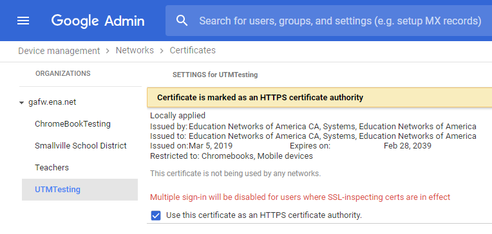This screenshot has height=234, width=492.
Task: Open the hamburger main menu
Action: pyautogui.click(x=23, y=21)
